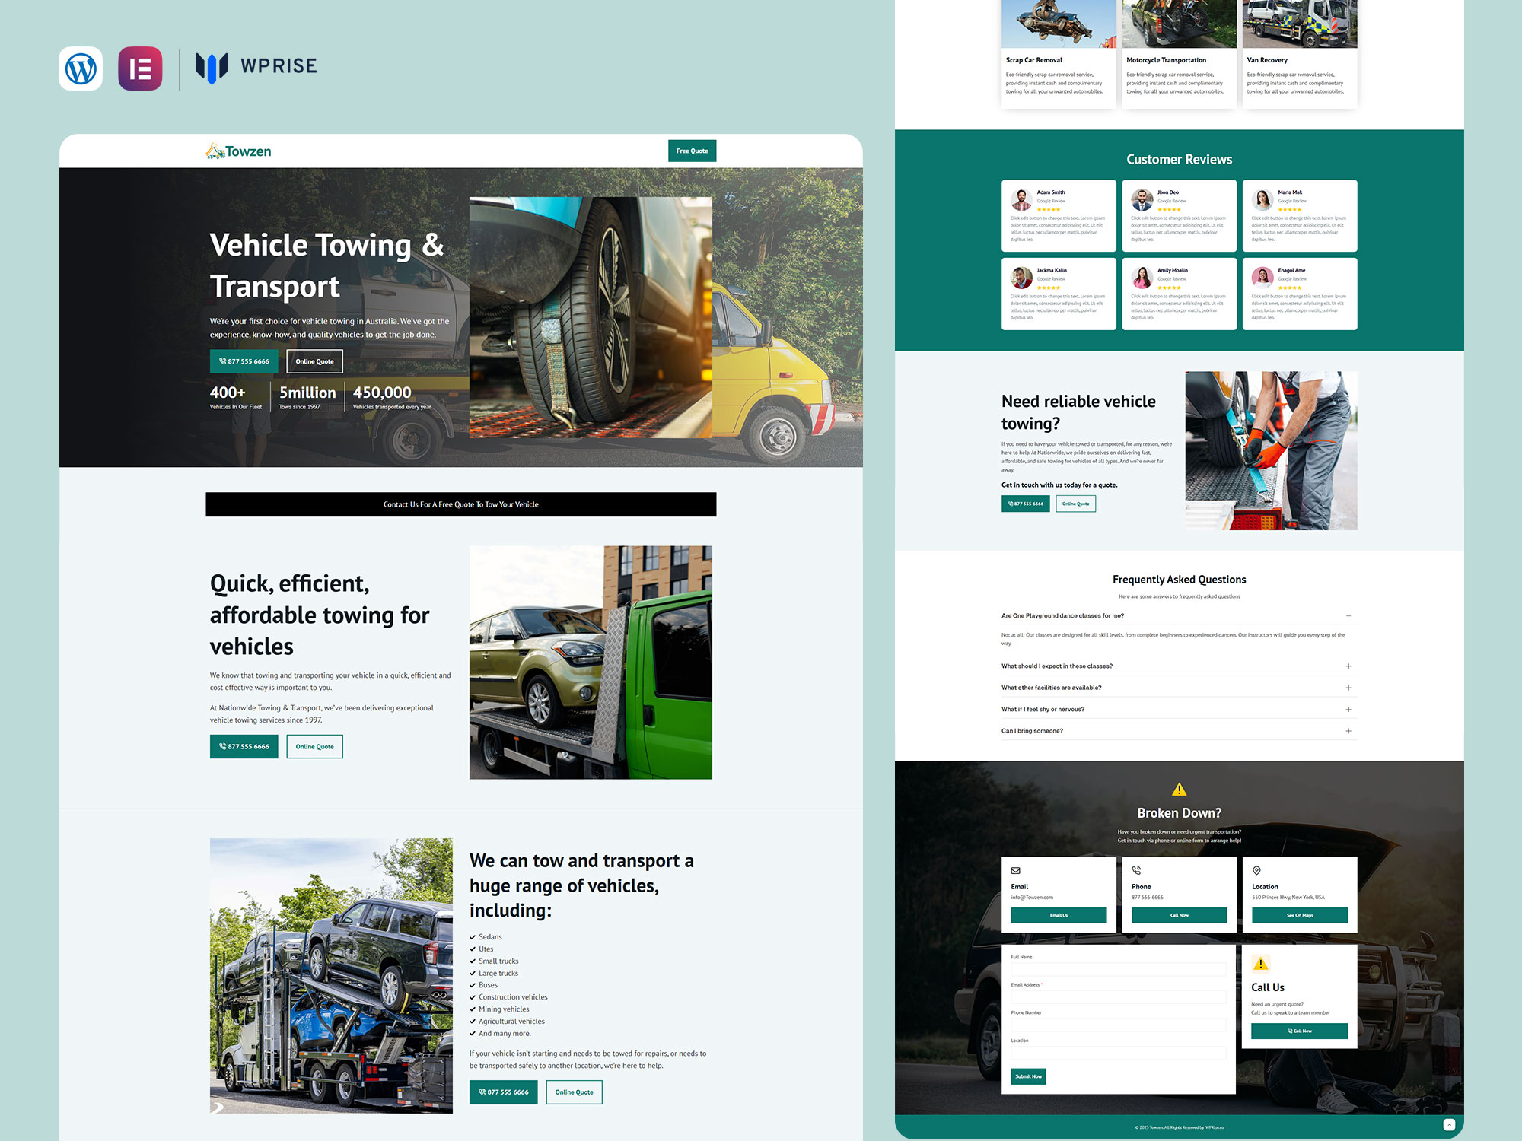The height and width of the screenshot is (1141, 1522).
Task: Click the Full Name input field
Action: [1119, 970]
